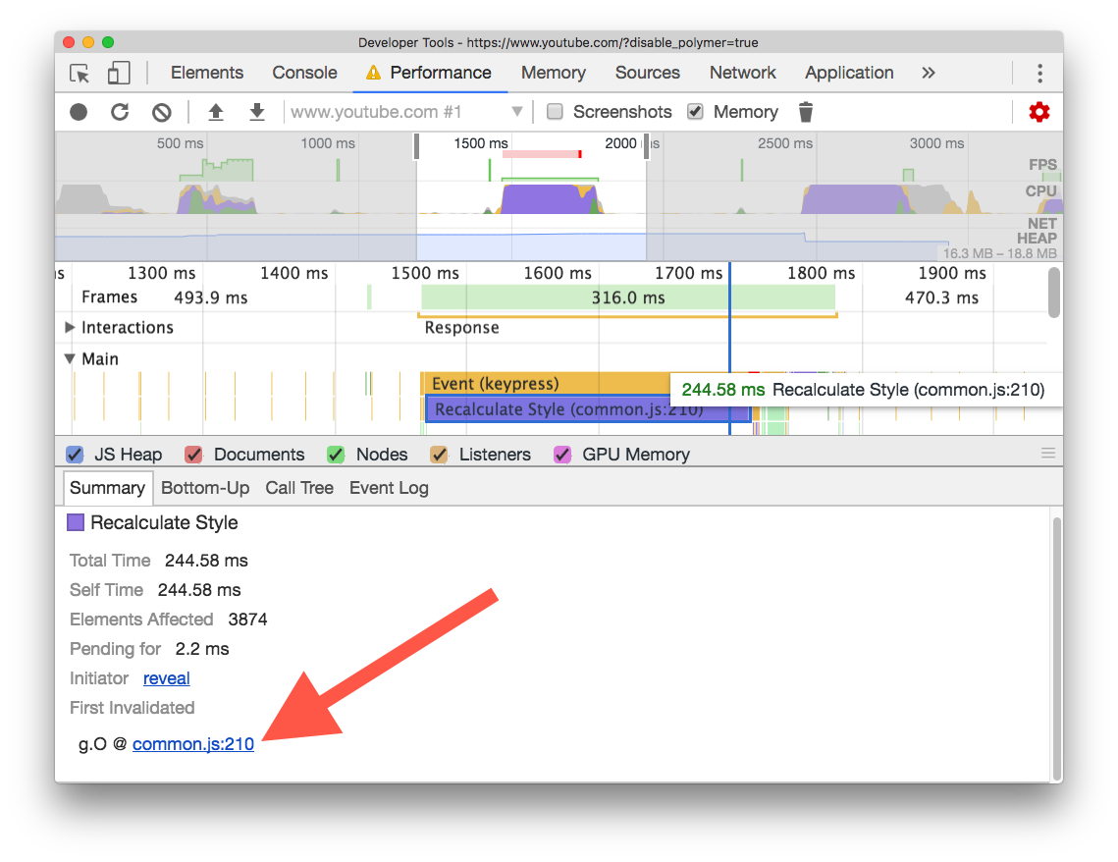1118x862 pixels.
Task: Click the reload and profile icon
Action: point(120,112)
